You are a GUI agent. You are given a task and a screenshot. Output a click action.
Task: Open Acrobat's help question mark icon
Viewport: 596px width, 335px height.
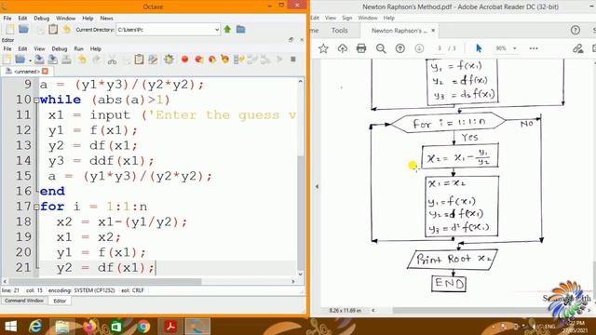tap(576, 31)
